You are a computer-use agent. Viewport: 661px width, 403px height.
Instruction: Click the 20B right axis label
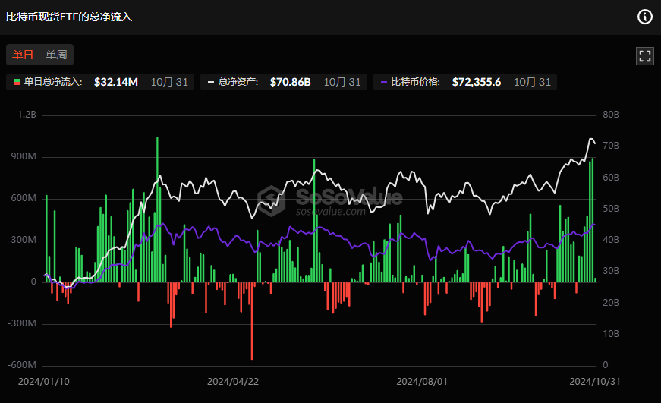click(611, 303)
